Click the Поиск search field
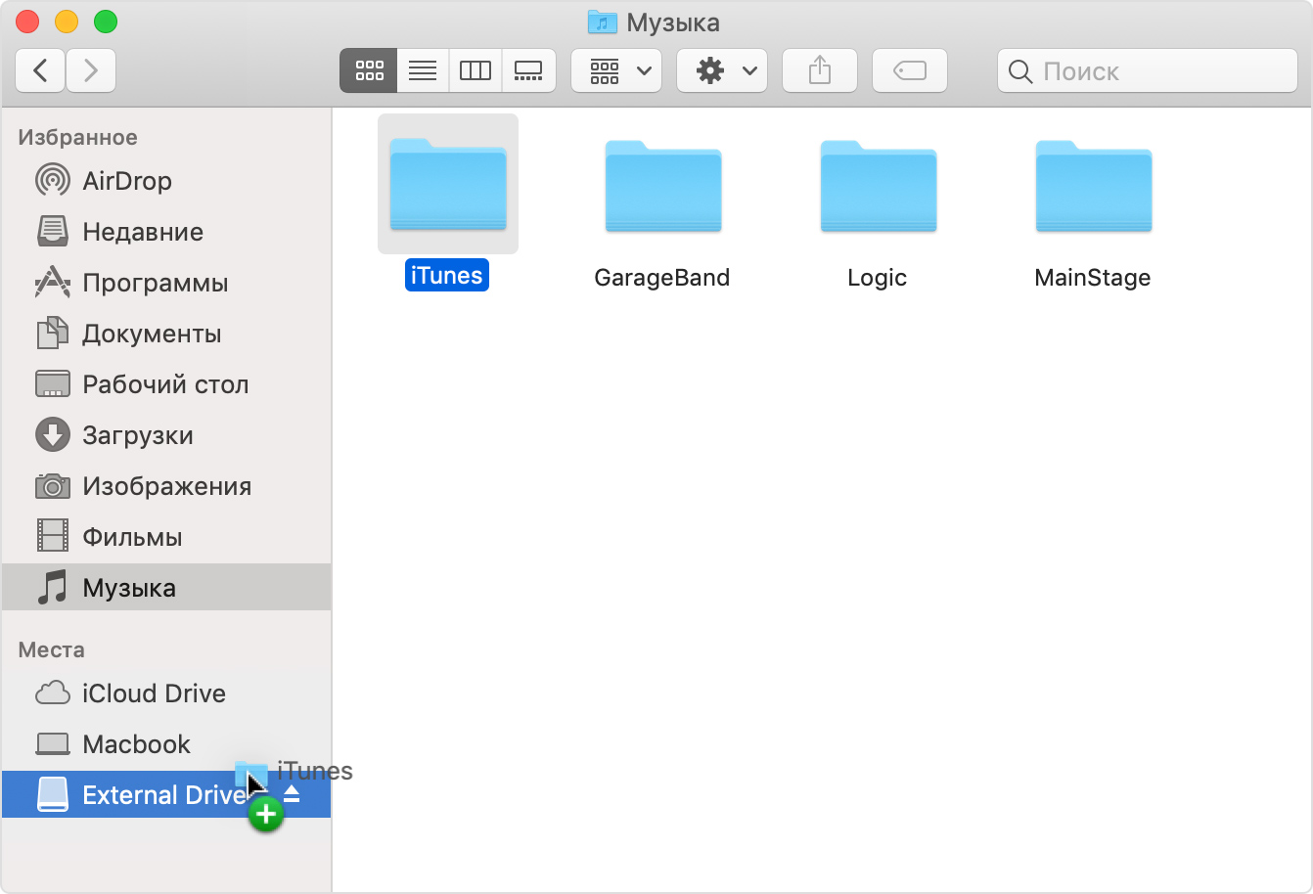The height and width of the screenshot is (894, 1313). tap(1148, 70)
